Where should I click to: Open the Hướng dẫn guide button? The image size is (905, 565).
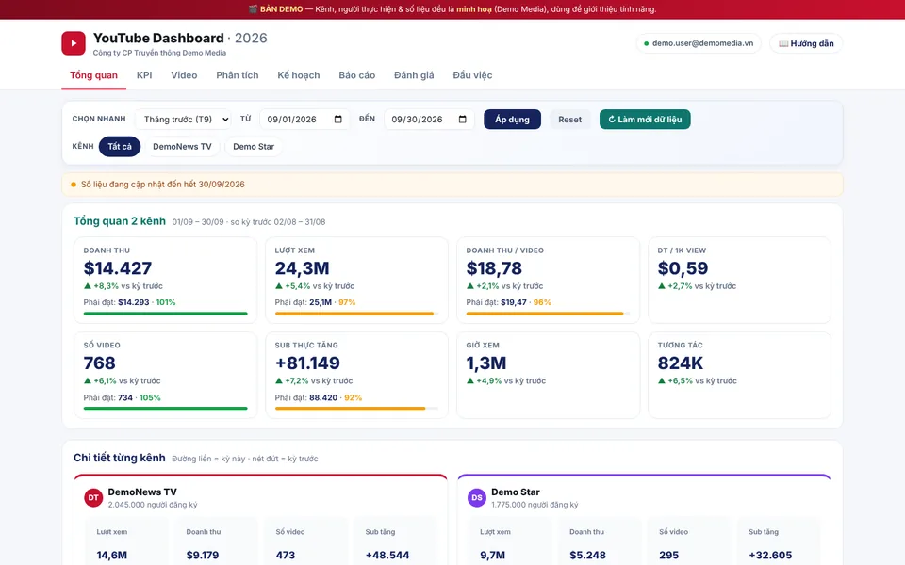[x=806, y=44]
